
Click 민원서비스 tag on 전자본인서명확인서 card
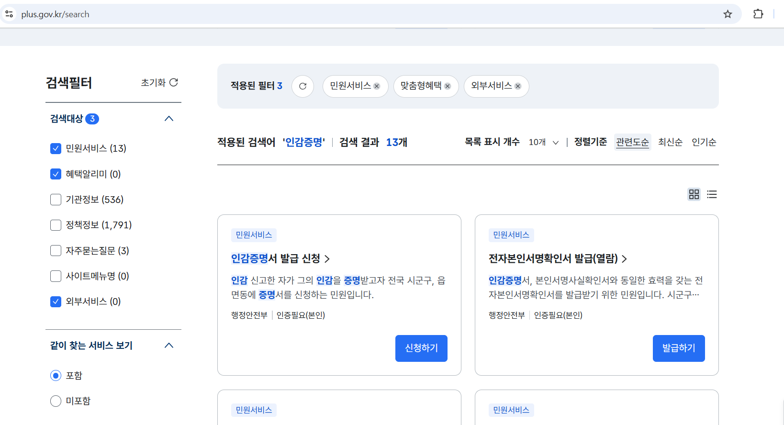(x=511, y=235)
